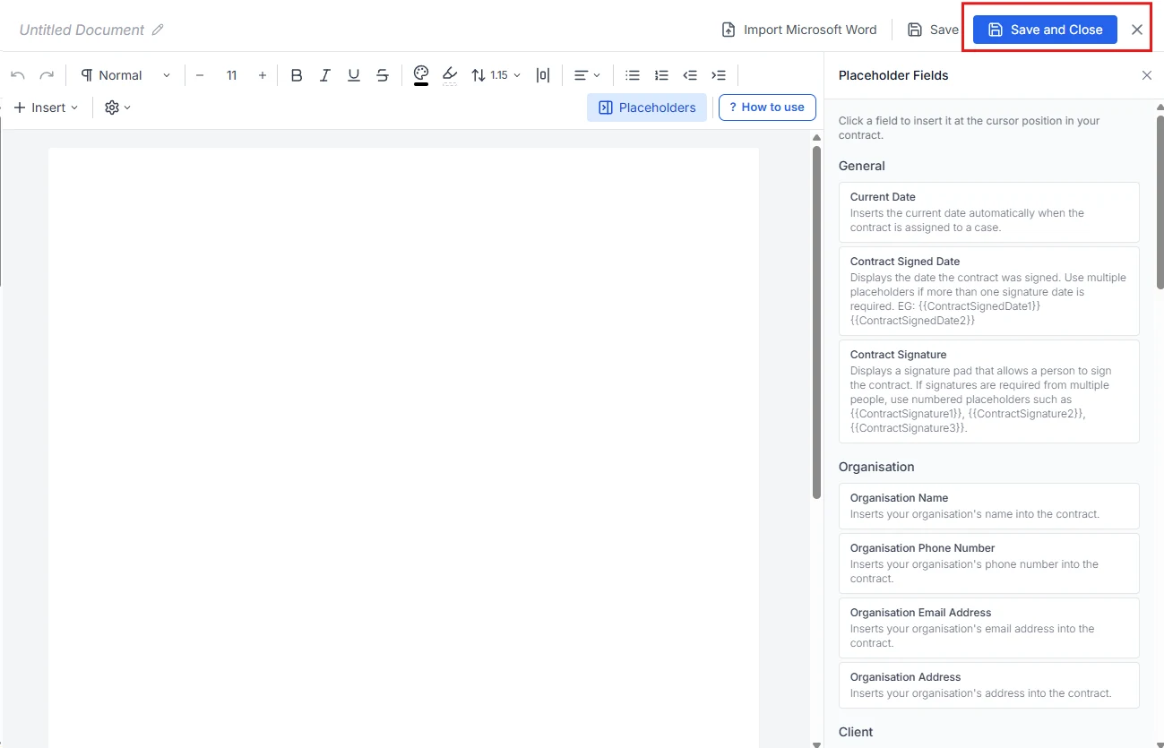
Task: Open the text color palette
Action: coord(421,75)
